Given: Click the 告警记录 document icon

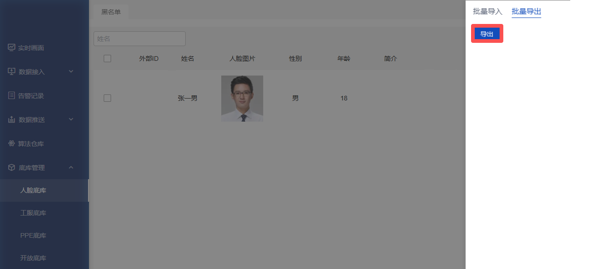Looking at the screenshot, I should point(12,95).
